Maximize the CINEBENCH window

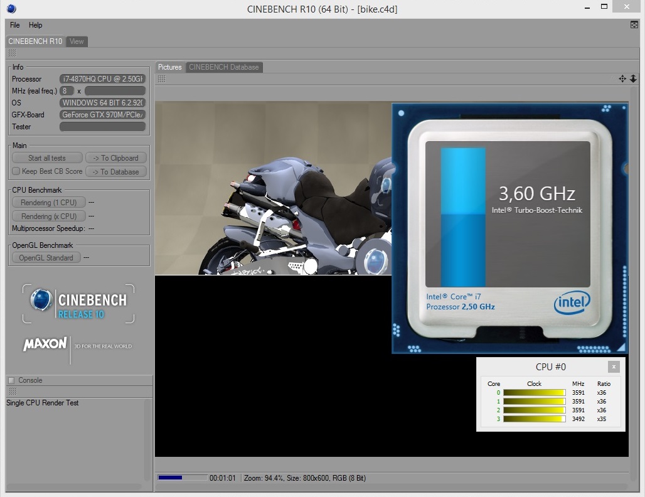tap(604, 6)
